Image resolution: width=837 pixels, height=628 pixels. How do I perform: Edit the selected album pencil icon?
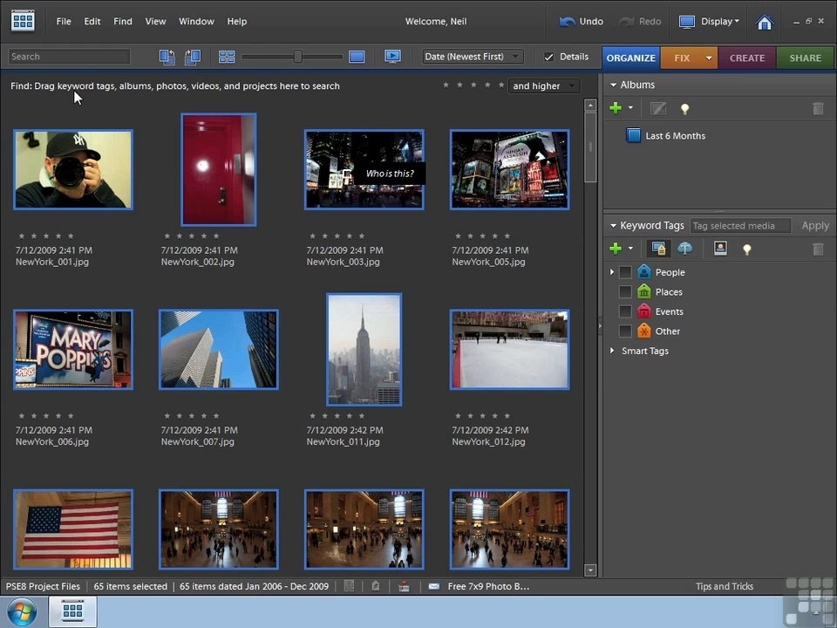tap(658, 109)
